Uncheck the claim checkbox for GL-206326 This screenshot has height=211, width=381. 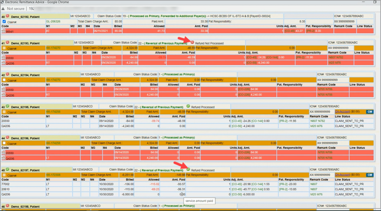(x=4, y=22)
